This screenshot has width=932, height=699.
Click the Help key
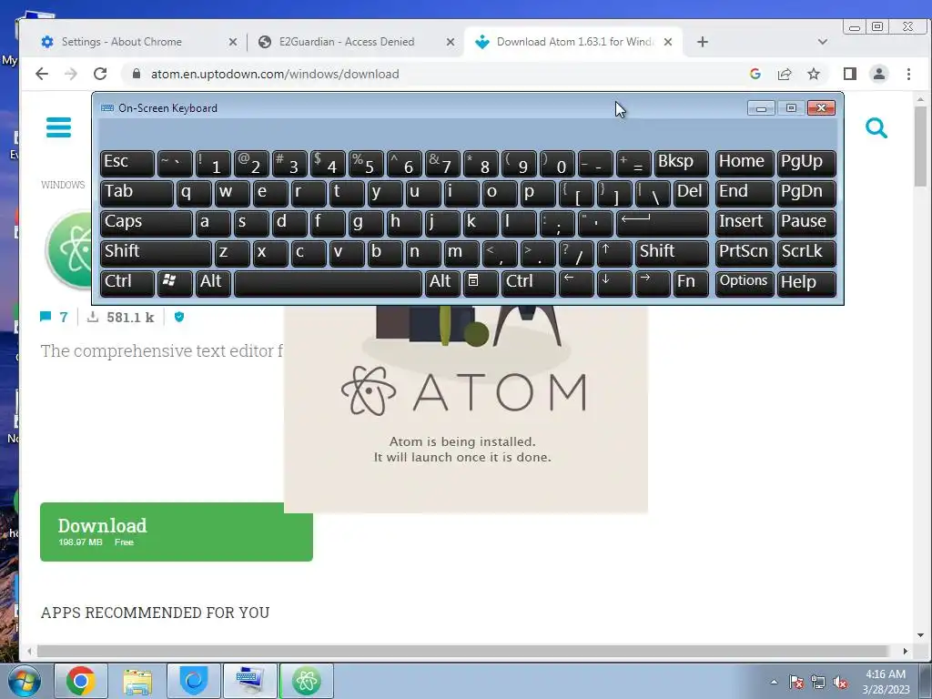[x=806, y=283]
